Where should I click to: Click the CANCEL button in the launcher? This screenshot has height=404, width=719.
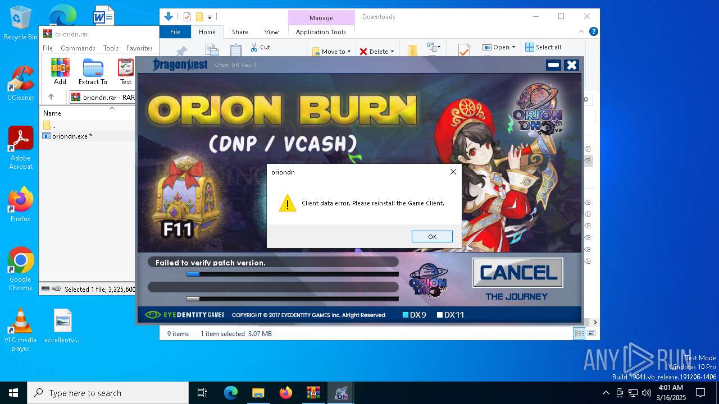pyautogui.click(x=518, y=273)
